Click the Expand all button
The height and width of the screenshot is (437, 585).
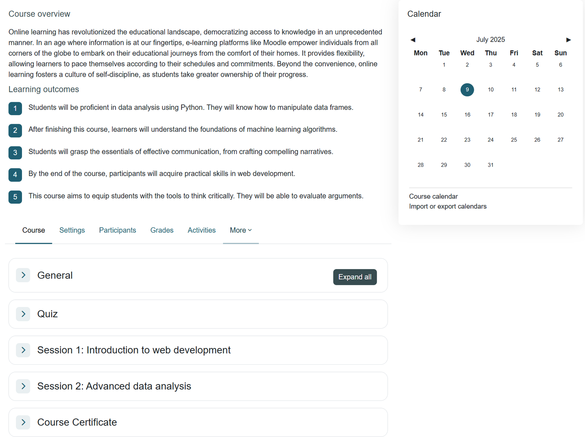[355, 277]
